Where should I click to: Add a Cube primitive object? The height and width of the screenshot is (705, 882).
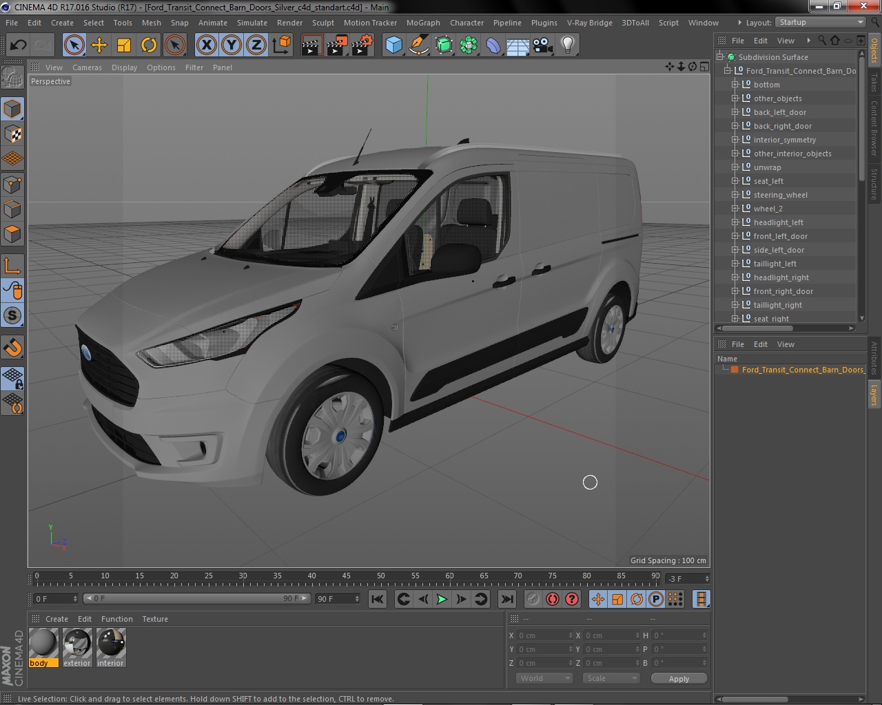(393, 45)
